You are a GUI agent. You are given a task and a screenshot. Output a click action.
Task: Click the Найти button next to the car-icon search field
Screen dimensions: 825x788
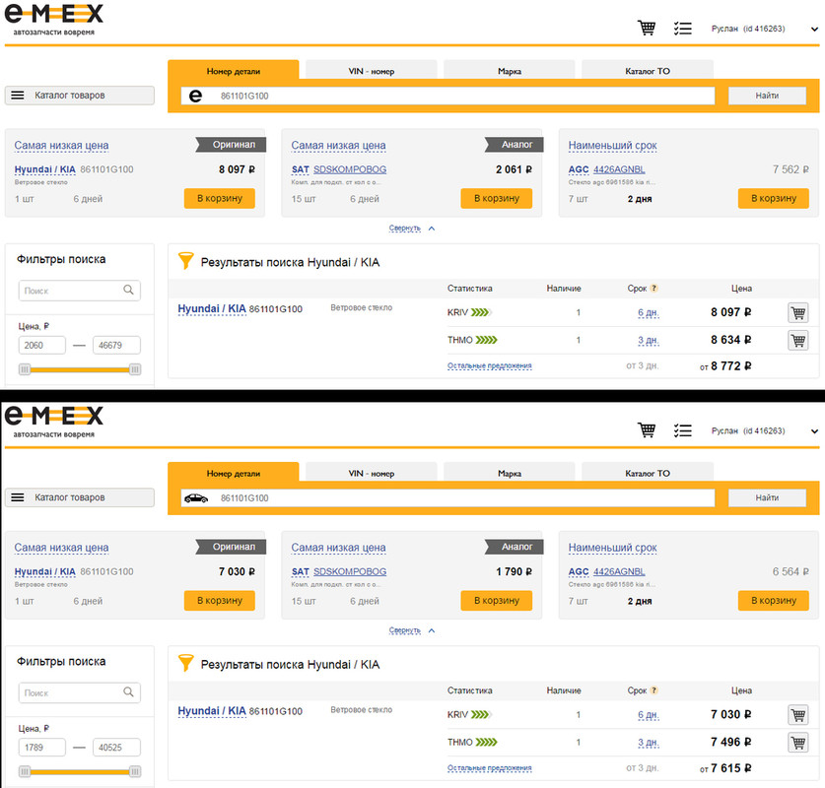[x=767, y=497]
